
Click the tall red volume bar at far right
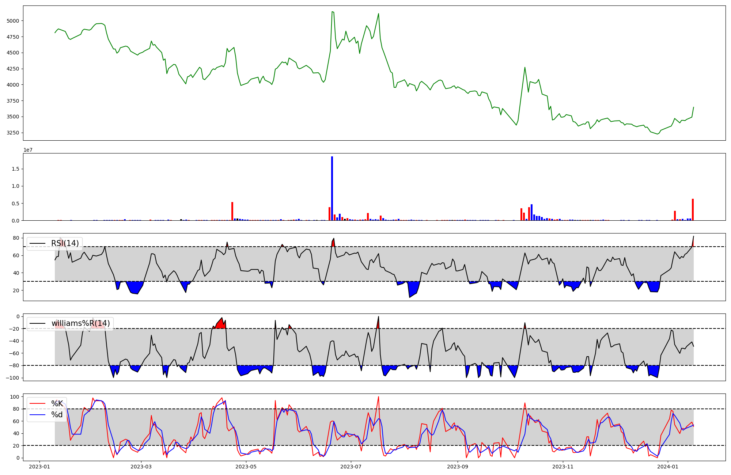point(693,210)
